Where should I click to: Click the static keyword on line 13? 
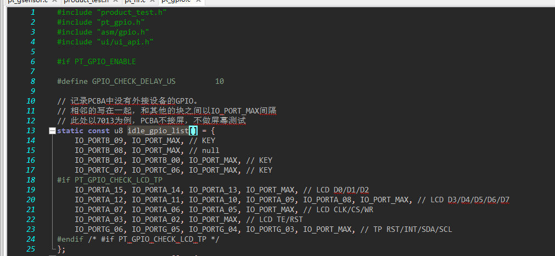70,131
